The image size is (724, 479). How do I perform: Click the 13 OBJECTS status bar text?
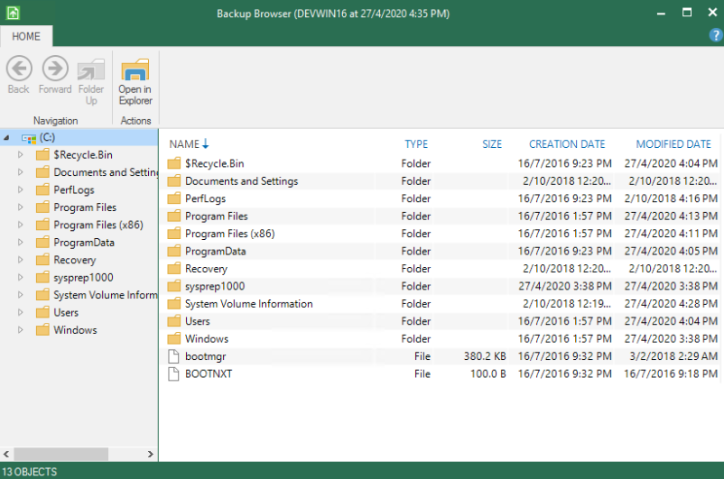pos(30,472)
